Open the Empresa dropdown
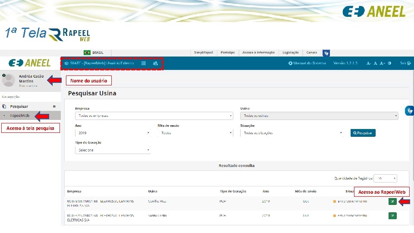Viewport: 414px width, 233px height. 154,116
